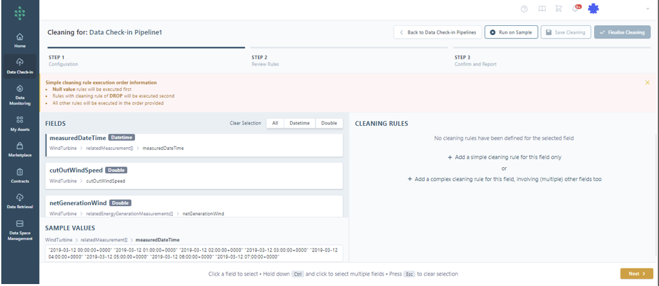This screenshot has width=659, height=286.
Task: Filter fields by Double type
Action: pos(329,123)
